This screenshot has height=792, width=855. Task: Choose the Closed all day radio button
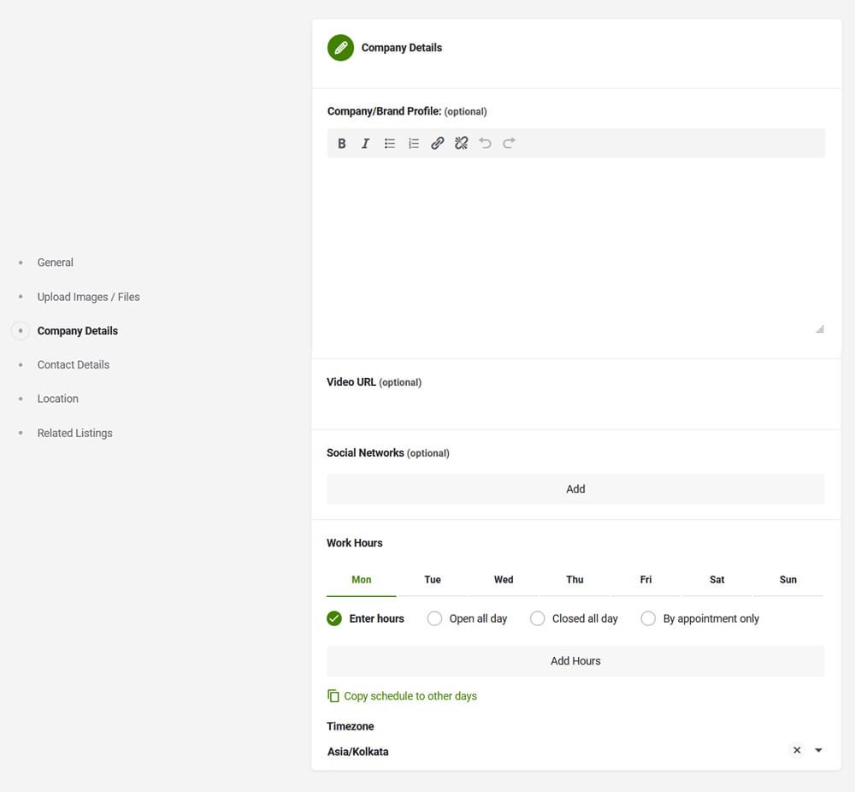pos(538,618)
